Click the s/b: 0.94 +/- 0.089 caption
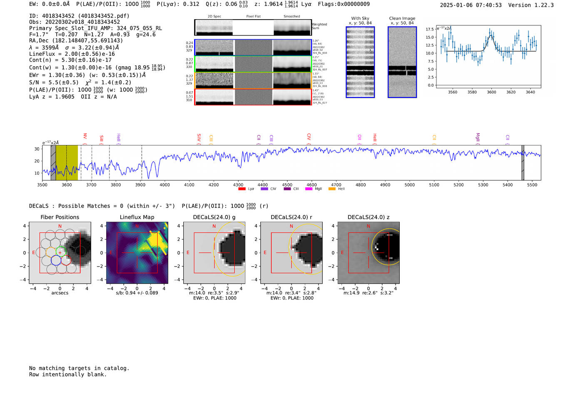 pyautogui.click(x=137, y=293)
